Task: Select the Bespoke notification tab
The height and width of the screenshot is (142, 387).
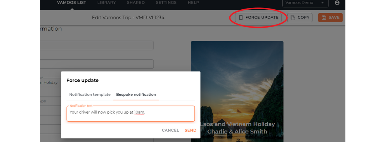Action: [136, 94]
